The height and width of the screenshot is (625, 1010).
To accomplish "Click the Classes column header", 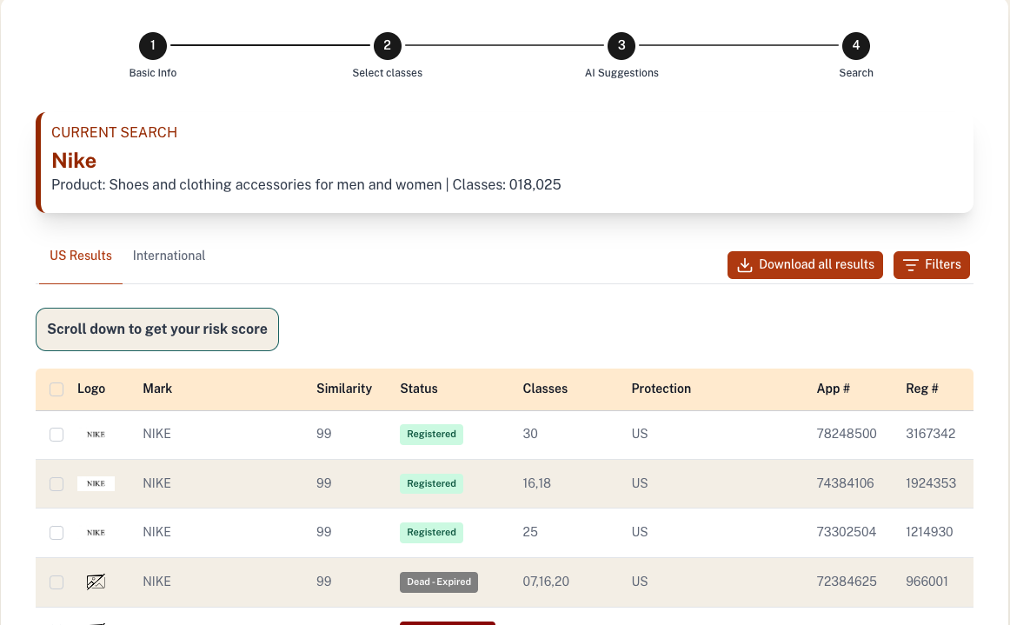I will (x=545, y=389).
